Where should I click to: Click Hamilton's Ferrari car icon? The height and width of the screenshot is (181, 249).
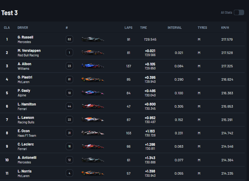(x=93, y=106)
